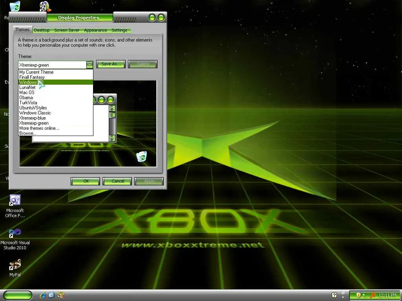The height and width of the screenshot is (301, 402).
Task: Click the MyPal quick launch taskbar icon
Action: pos(61,295)
